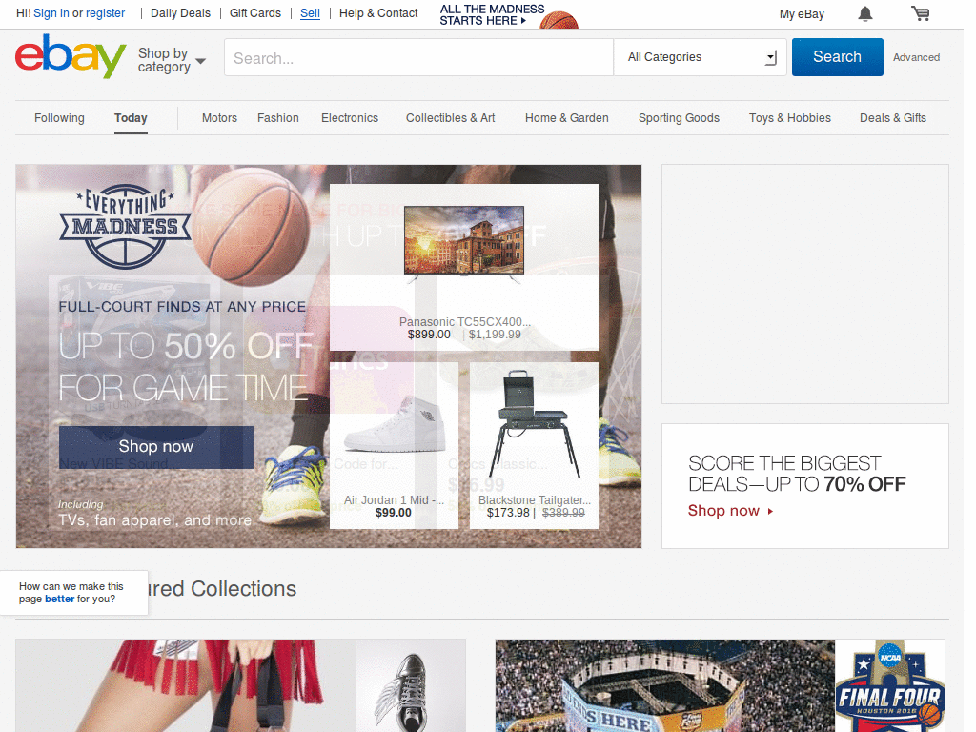Open Daily Deals link
The image size is (976, 732).
(x=180, y=13)
